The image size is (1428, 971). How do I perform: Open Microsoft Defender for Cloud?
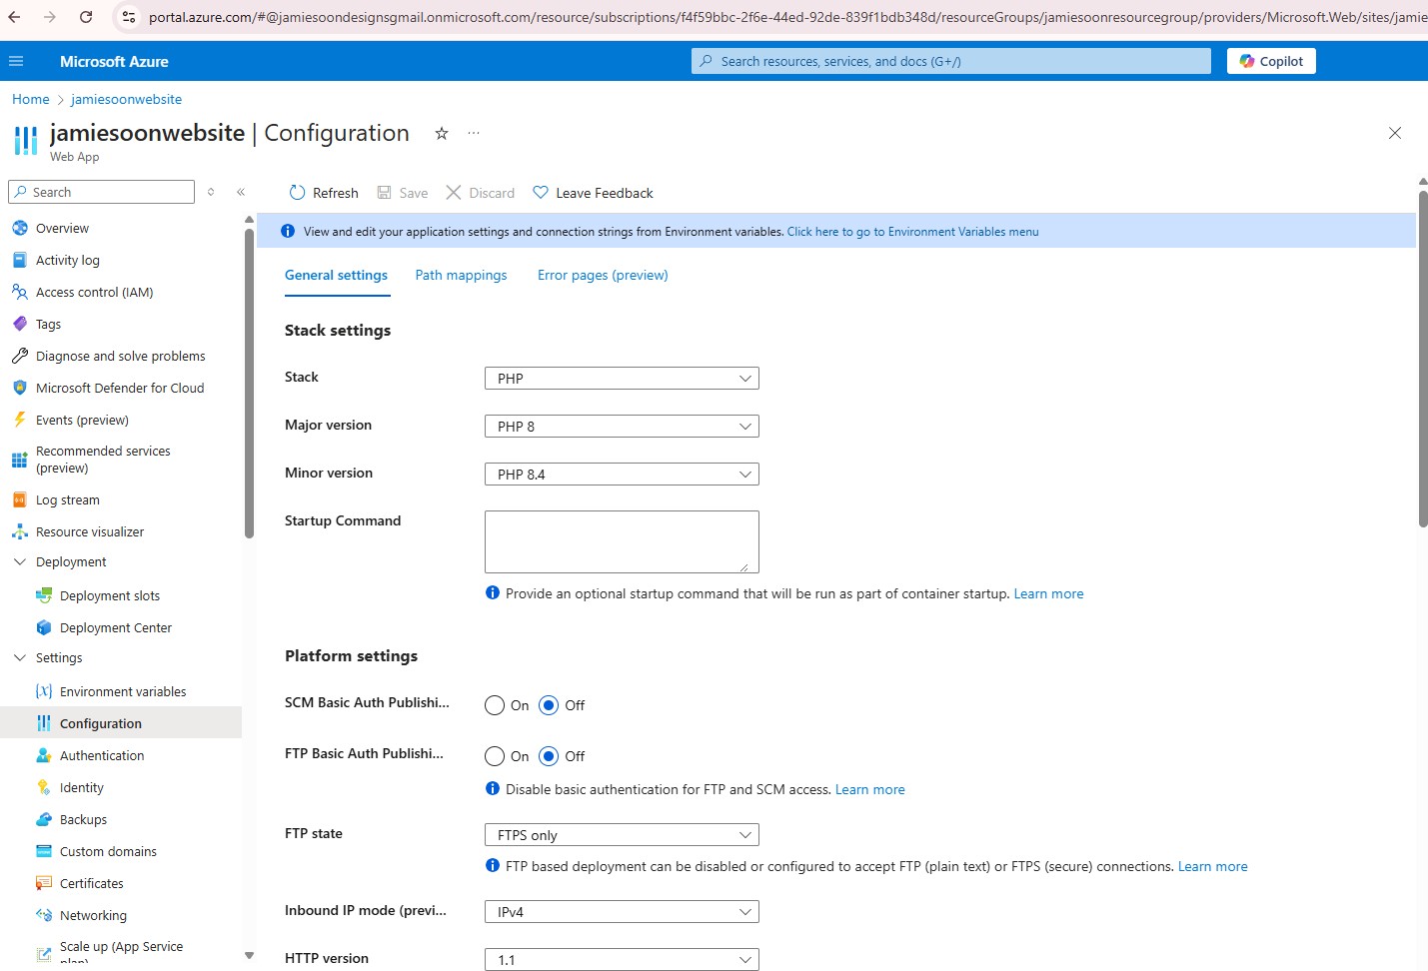(118, 388)
